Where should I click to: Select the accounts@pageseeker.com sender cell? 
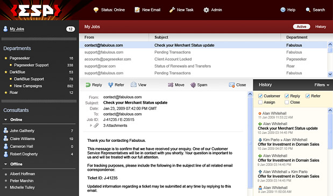[x=108, y=59]
